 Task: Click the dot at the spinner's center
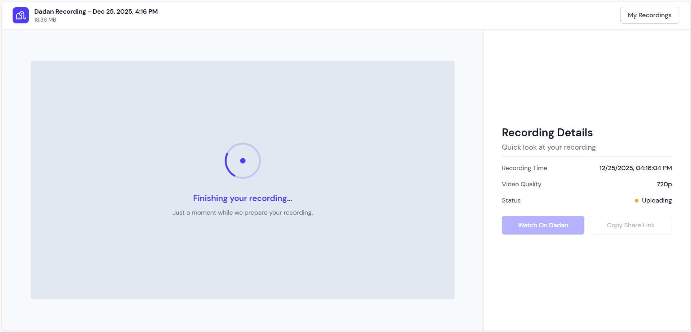coord(243,161)
